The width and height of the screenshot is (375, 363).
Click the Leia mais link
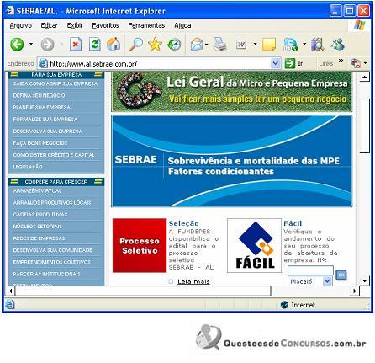point(193,281)
